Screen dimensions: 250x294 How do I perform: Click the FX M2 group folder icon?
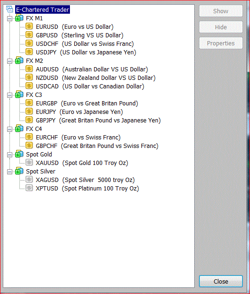(19, 61)
